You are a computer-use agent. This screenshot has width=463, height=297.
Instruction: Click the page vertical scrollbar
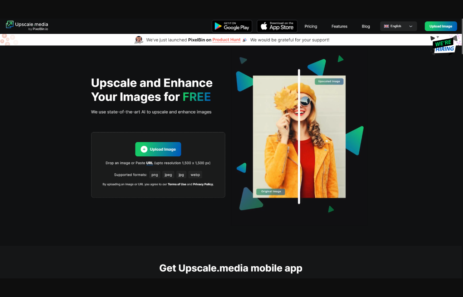coord(462,36)
